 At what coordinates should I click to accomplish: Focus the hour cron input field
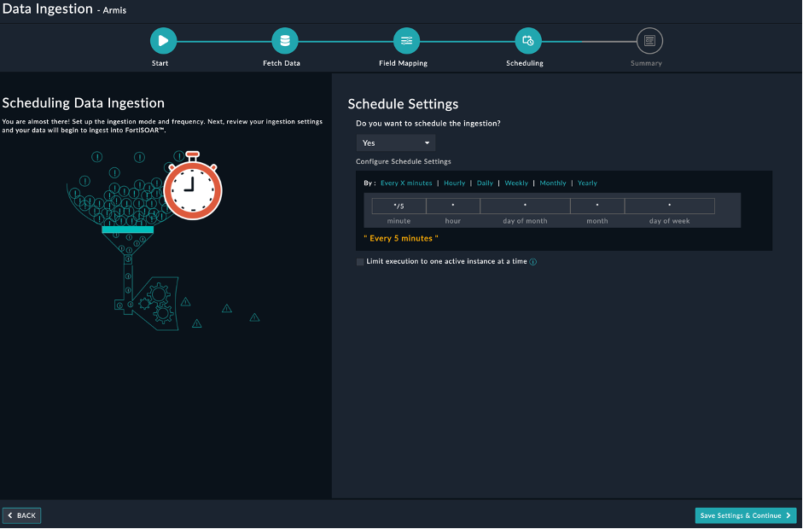(x=453, y=206)
